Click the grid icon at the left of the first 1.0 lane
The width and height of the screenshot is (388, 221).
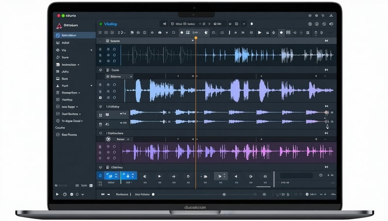point(100,115)
